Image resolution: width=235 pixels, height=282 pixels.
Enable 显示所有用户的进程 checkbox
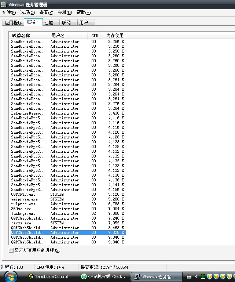click(11, 250)
